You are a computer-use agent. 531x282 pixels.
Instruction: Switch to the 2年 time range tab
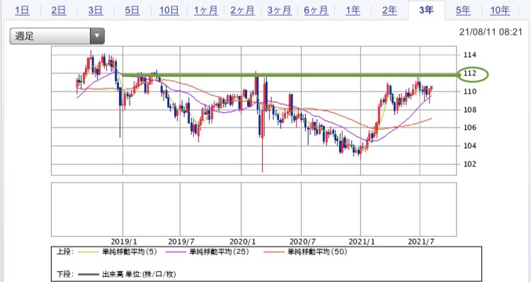(389, 11)
